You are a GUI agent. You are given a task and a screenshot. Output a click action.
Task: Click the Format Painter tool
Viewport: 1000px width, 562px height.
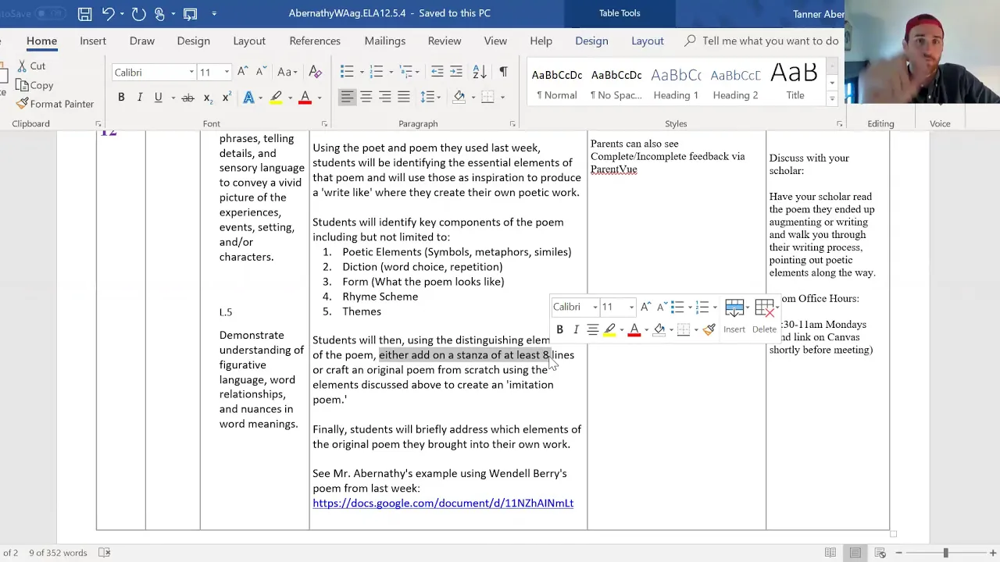(55, 104)
